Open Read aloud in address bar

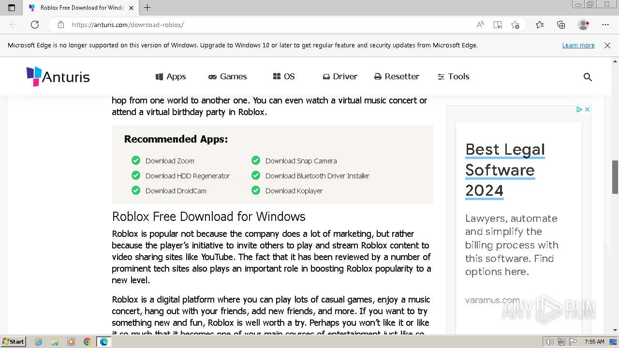coord(480,25)
